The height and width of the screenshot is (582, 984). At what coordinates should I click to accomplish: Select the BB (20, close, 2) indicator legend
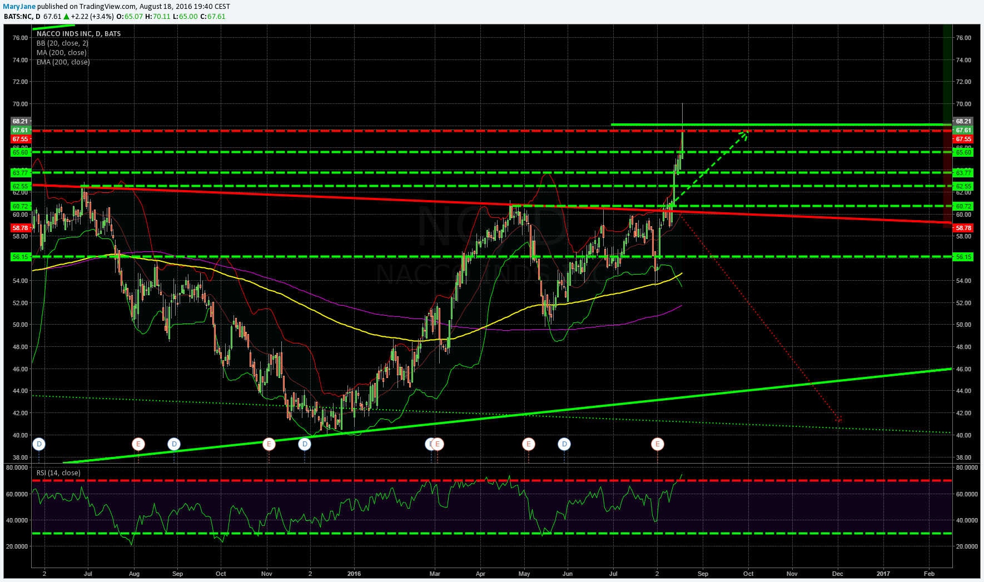click(x=62, y=43)
